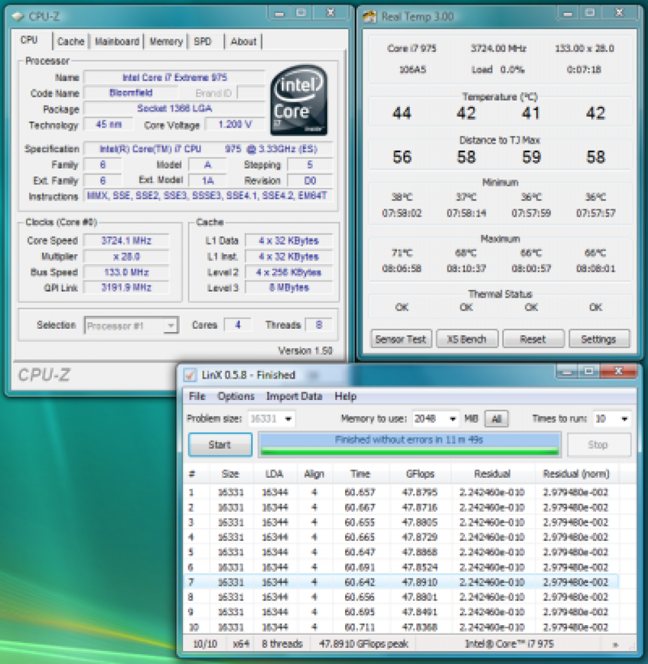Click the Intel Core i7 975 status bar entry
This screenshot has width=648, height=664.
[x=509, y=644]
